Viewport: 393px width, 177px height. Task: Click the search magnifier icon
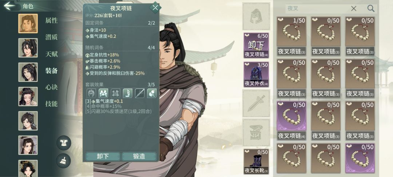[371, 8]
